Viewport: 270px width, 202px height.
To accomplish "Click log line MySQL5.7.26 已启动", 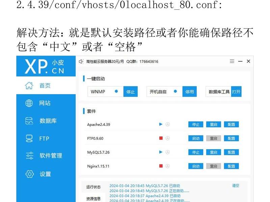I will [x=145, y=186].
